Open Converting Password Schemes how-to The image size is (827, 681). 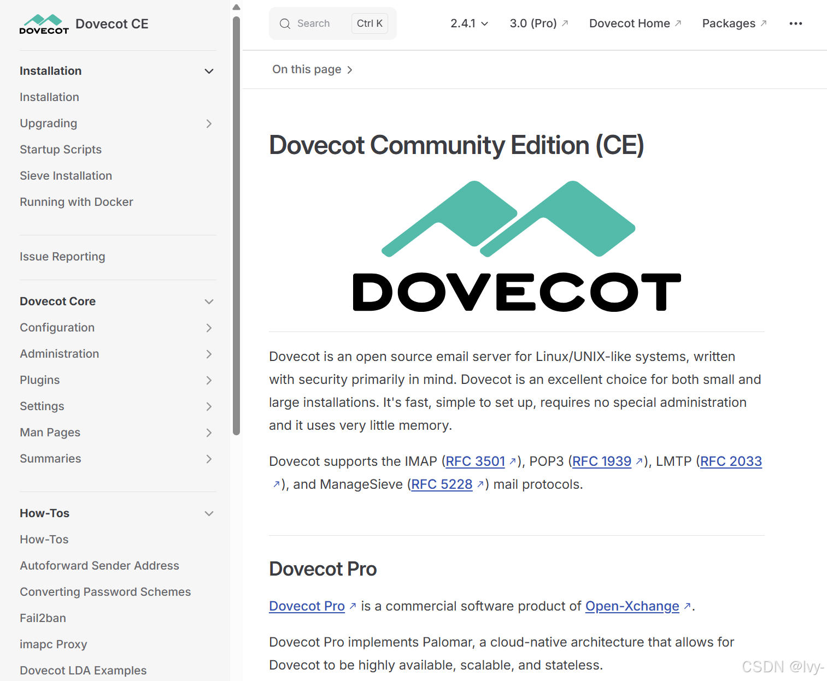coord(105,592)
